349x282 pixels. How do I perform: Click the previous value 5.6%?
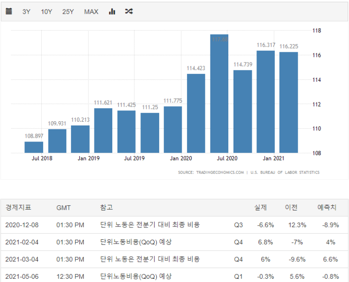point(297,277)
